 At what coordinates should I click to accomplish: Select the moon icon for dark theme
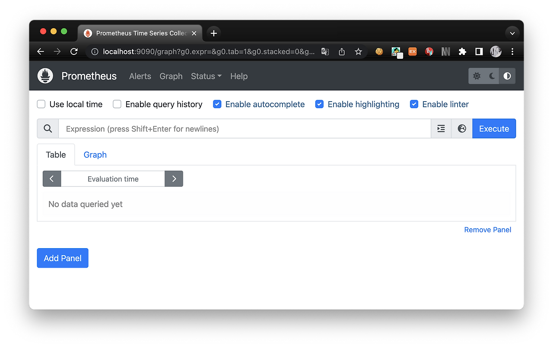pyautogui.click(x=492, y=76)
